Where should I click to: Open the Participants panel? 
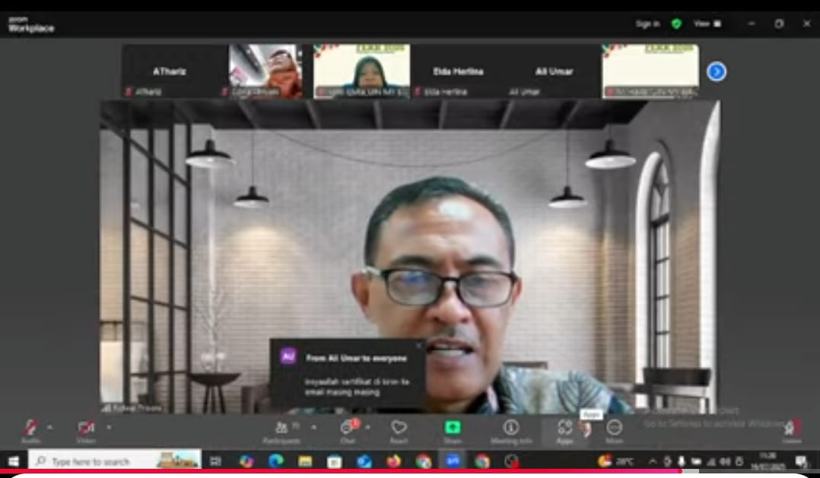tap(281, 429)
